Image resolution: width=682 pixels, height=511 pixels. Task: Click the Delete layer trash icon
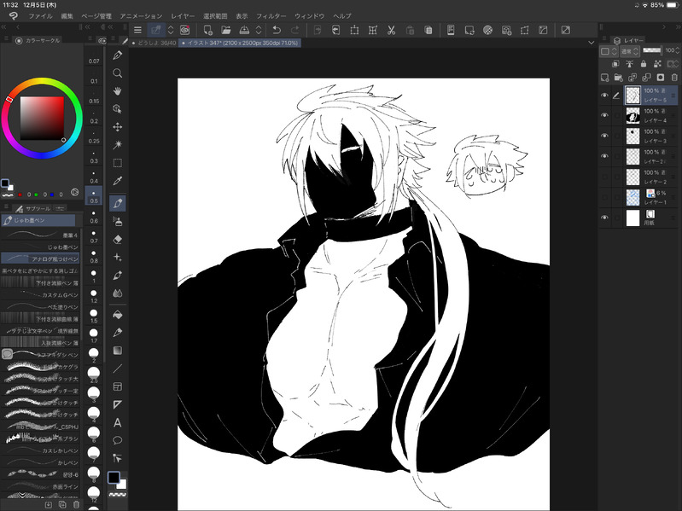[674, 78]
